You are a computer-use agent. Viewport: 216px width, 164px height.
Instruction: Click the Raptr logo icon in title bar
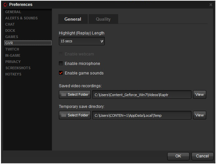[5, 5]
